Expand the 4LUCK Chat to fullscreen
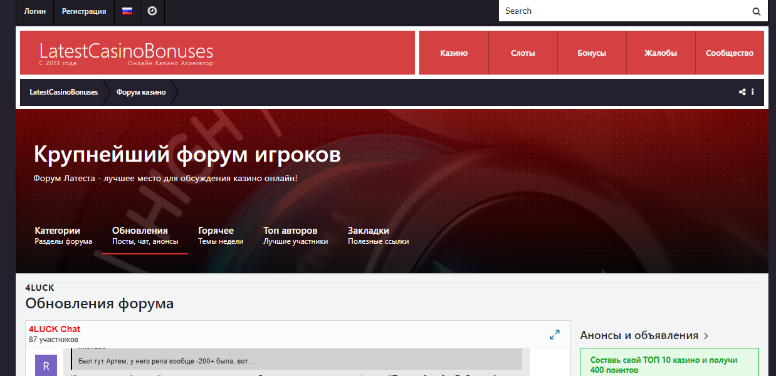The image size is (776, 376). pyautogui.click(x=555, y=335)
